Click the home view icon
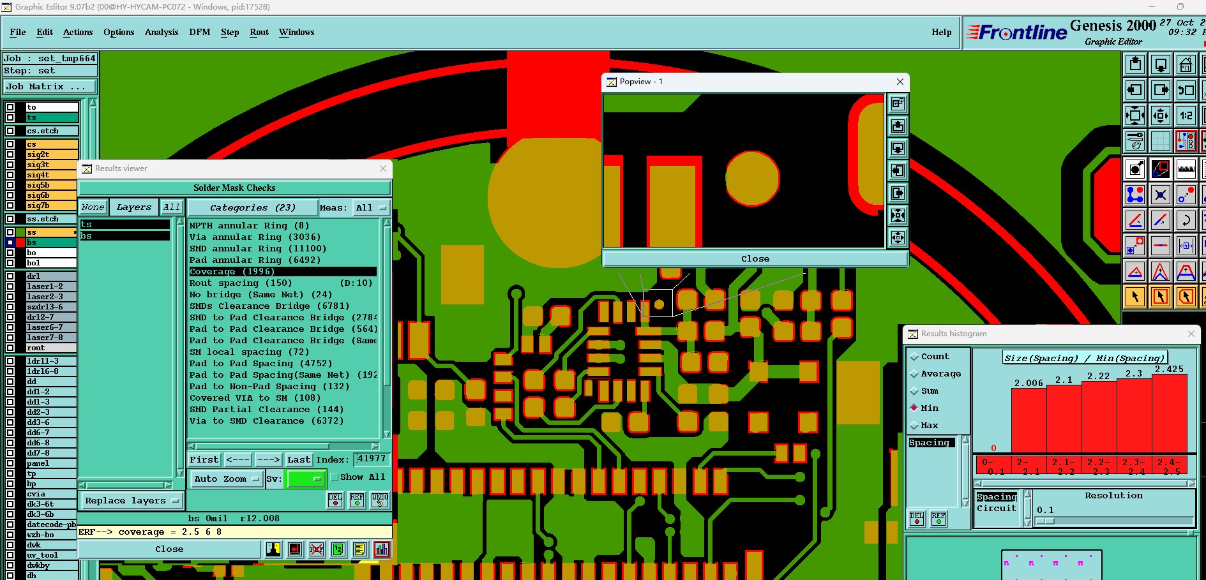The height and width of the screenshot is (580, 1206). click(1186, 64)
